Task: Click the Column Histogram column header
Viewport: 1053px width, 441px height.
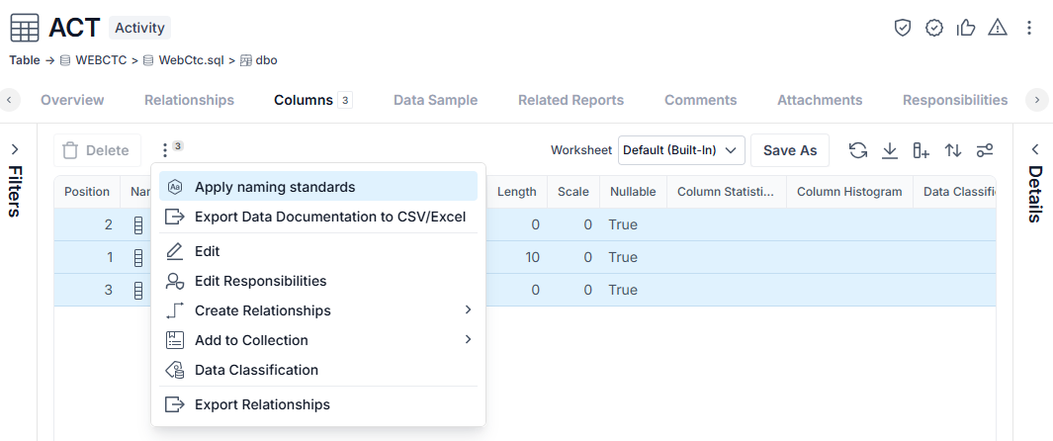Action: 849,192
